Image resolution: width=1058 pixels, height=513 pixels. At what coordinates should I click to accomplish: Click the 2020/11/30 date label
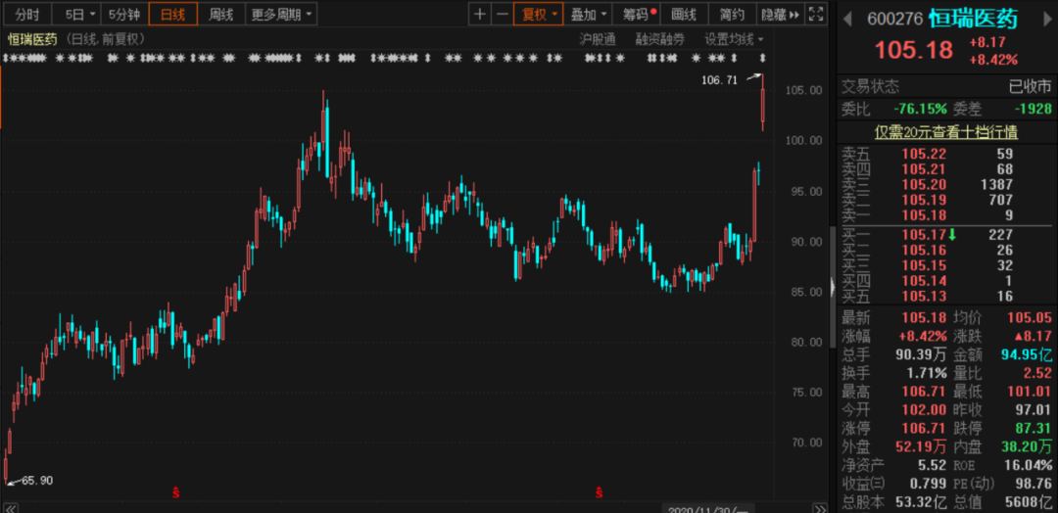[x=707, y=508]
